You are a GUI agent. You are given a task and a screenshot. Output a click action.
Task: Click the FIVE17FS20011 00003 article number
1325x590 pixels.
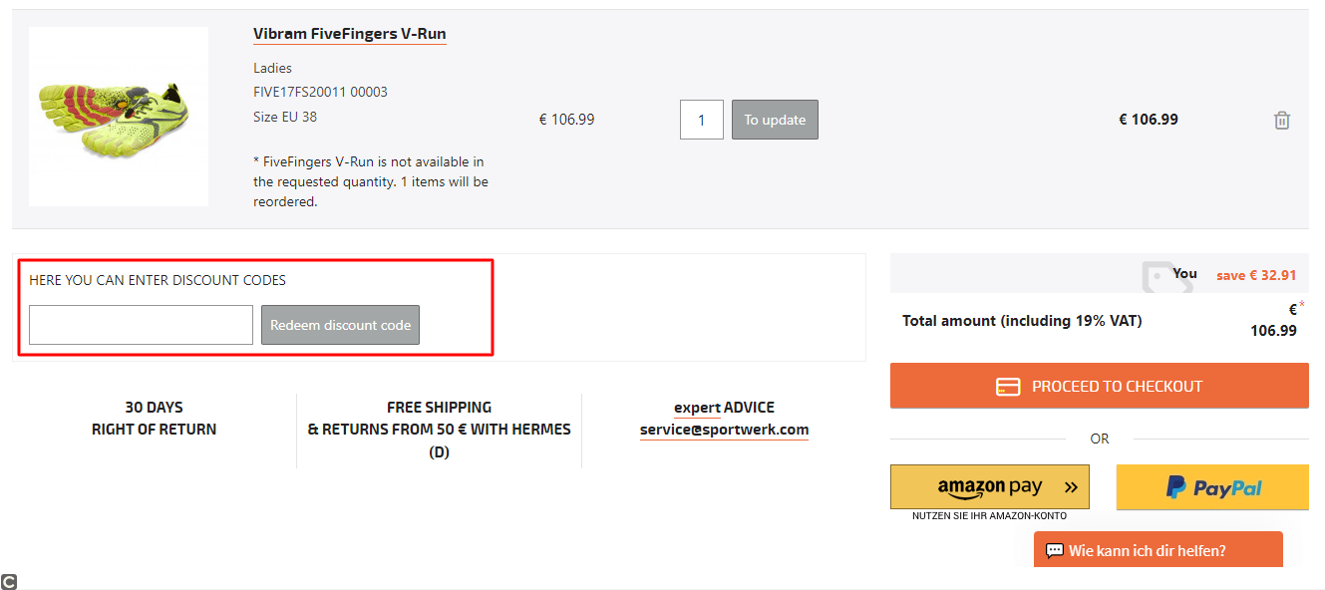320,92
